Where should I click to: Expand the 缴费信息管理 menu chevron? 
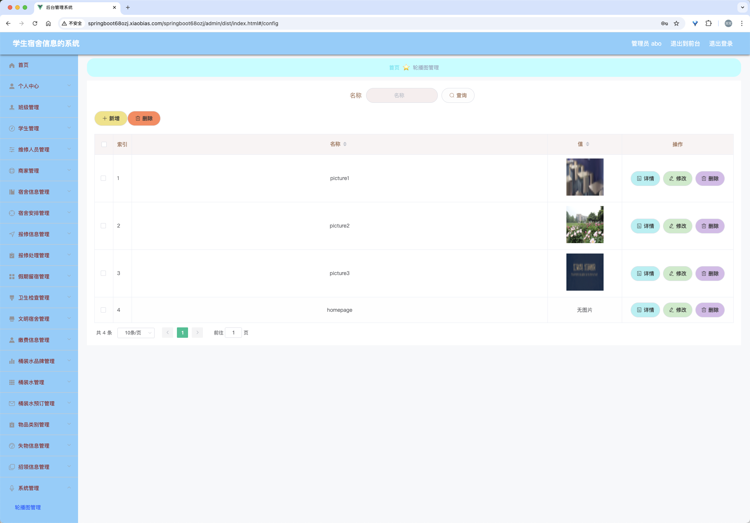click(69, 340)
